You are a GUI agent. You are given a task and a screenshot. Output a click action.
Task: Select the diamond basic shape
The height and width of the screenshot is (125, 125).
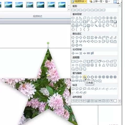click(x=92, y=18)
